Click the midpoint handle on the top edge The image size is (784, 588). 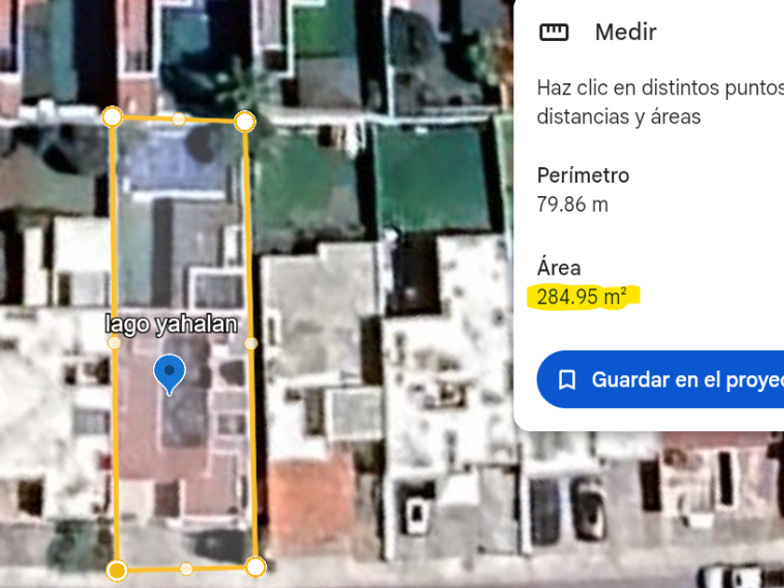pyautogui.click(x=178, y=119)
